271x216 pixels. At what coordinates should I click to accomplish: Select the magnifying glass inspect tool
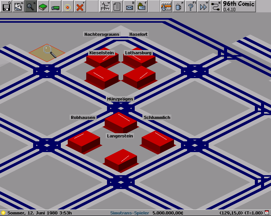point(31,6)
